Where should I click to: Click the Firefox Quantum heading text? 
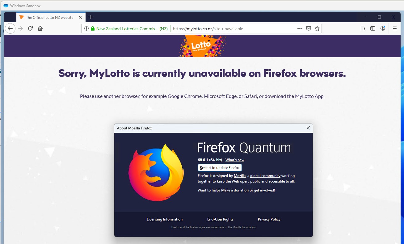pos(244,148)
